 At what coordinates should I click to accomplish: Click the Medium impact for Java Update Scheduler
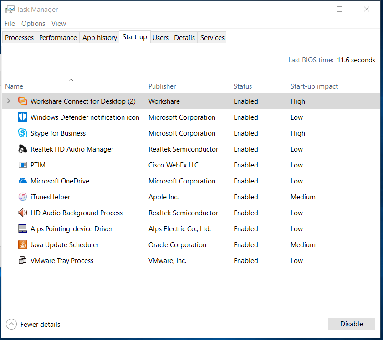click(303, 244)
